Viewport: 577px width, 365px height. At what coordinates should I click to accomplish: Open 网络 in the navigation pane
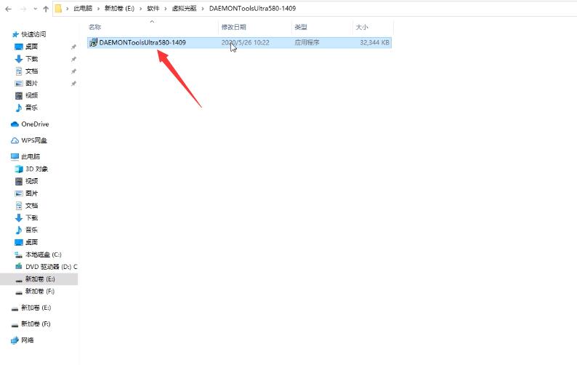coord(27,340)
